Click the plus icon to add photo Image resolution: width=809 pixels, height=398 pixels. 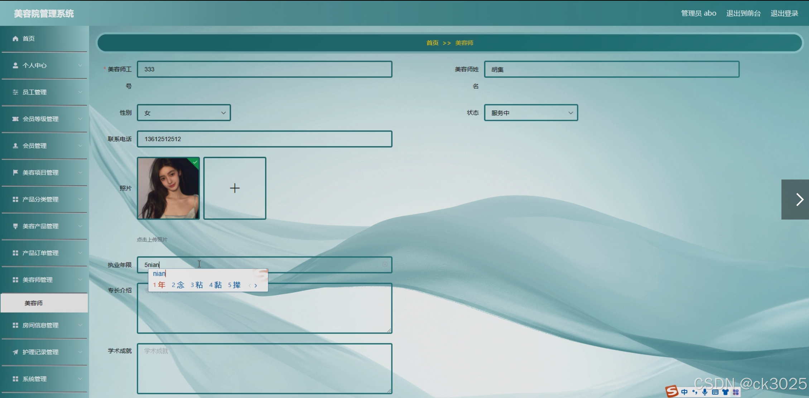[x=235, y=188]
